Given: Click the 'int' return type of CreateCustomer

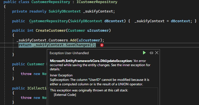Looking at the screenshot, I should tap(30, 31).
